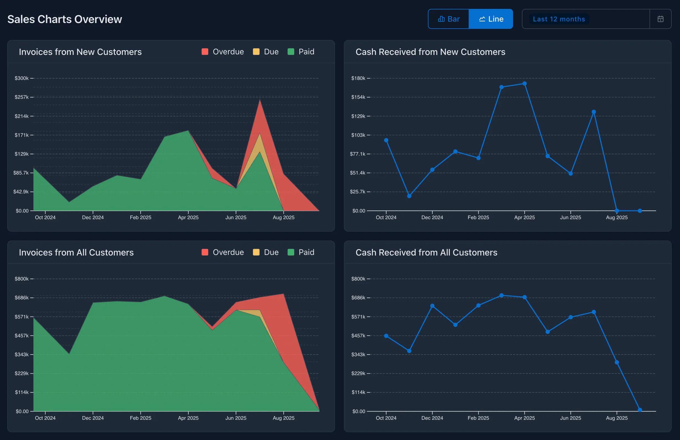Viewport: 680px width, 440px height.
Task: Toggle Due legend in New Customers invoices
Action: coord(266,52)
